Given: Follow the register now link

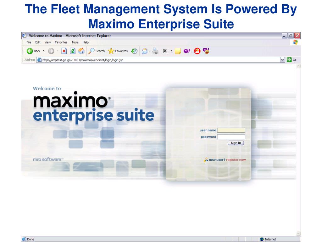Looking at the screenshot, I should coord(236,160).
